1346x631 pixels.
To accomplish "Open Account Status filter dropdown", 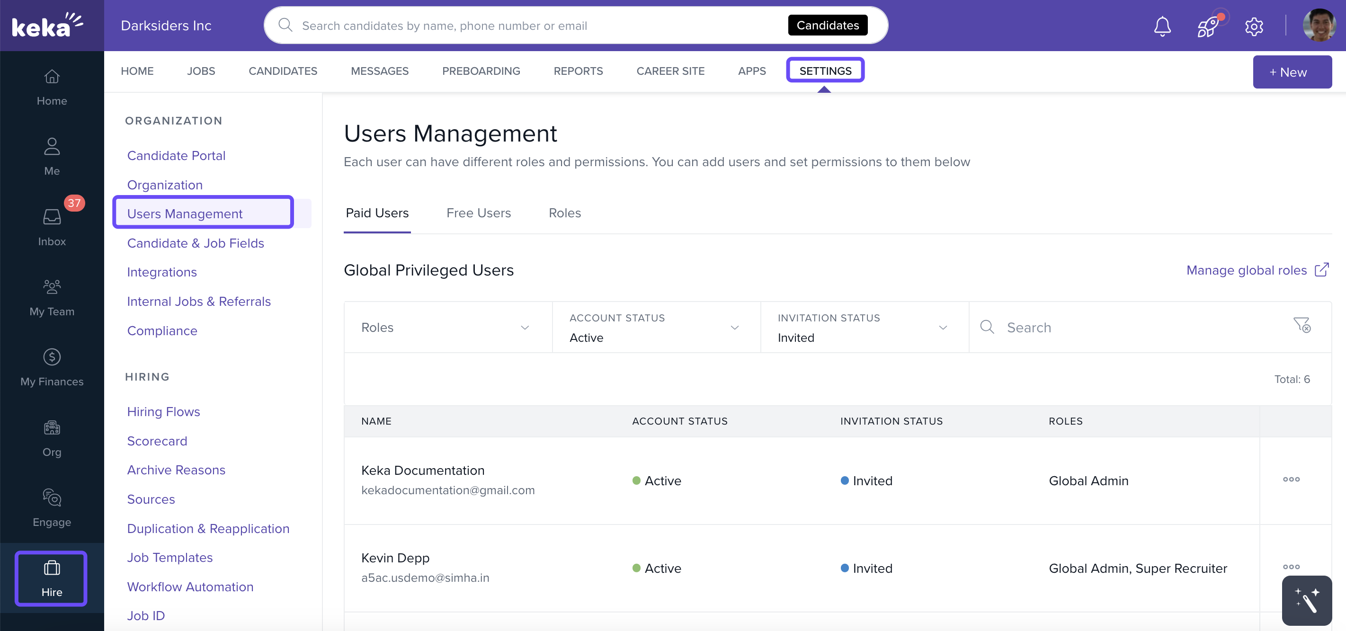I will point(656,328).
